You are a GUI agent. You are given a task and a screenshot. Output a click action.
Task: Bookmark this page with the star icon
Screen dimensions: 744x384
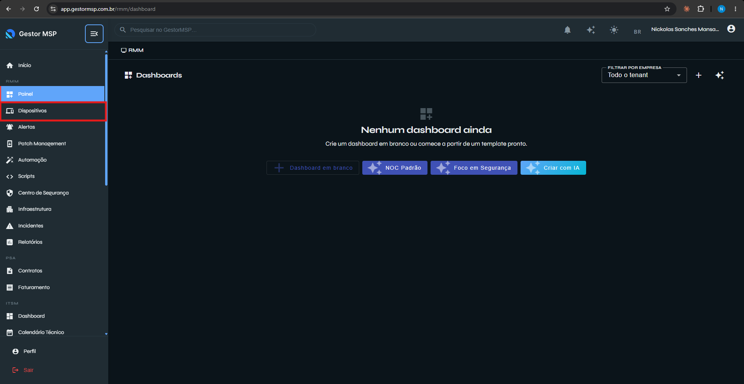click(667, 9)
